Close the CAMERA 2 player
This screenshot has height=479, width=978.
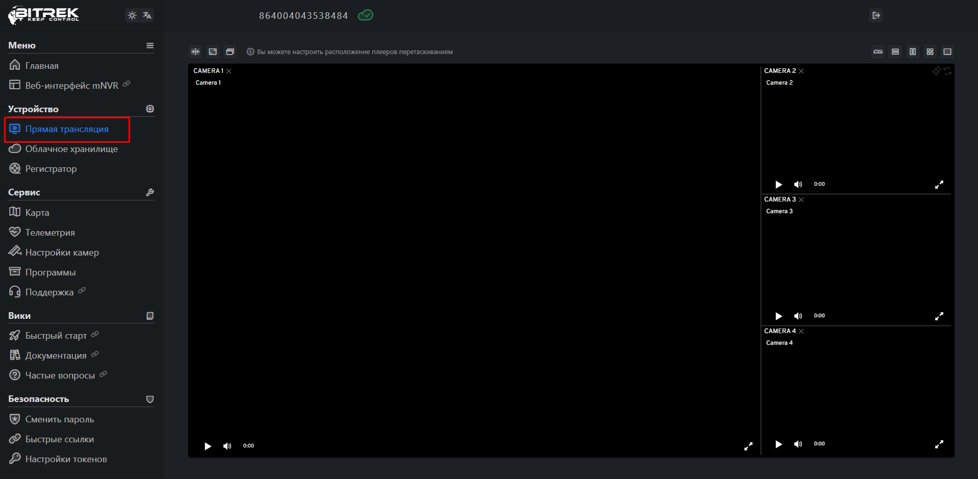(801, 71)
